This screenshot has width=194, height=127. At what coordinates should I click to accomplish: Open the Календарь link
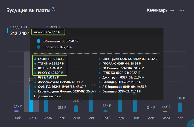pyautogui.click(x=157, y=10)
